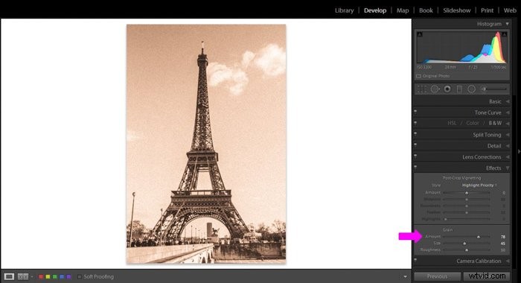Expand the B&W panel arrow
Viewport: 521px width, 283px height.
[x=508, y=124]
